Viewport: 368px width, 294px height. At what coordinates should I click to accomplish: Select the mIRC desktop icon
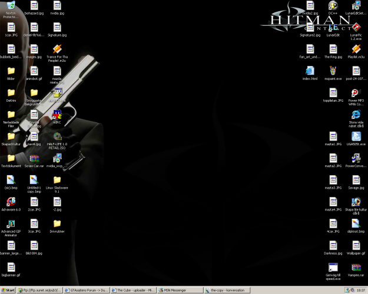pos(57,114)
